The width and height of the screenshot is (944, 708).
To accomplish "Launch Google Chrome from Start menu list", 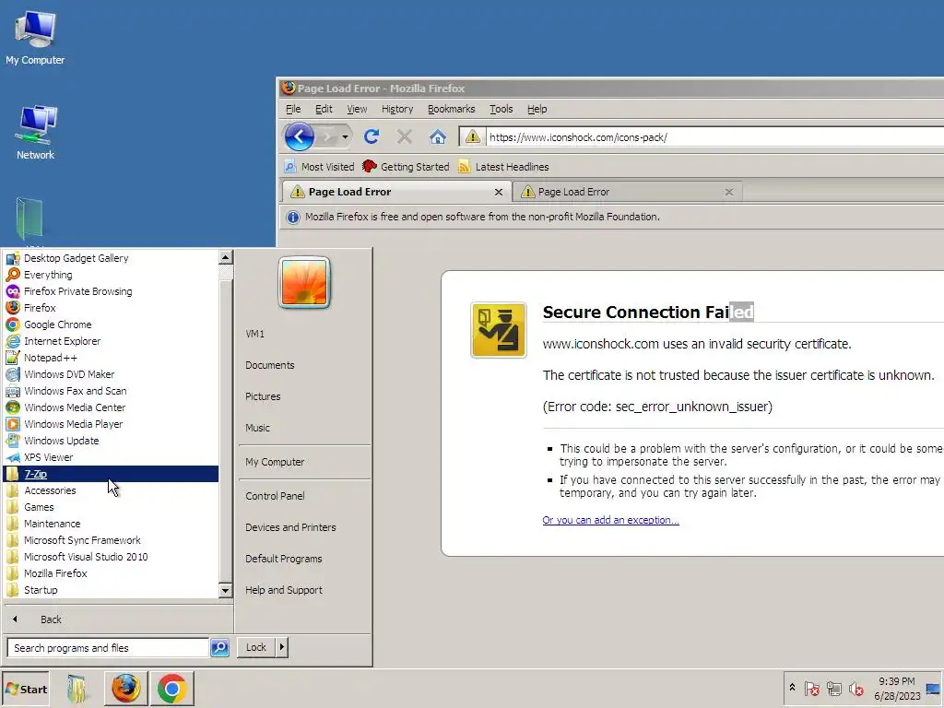I will click(111, 324).
